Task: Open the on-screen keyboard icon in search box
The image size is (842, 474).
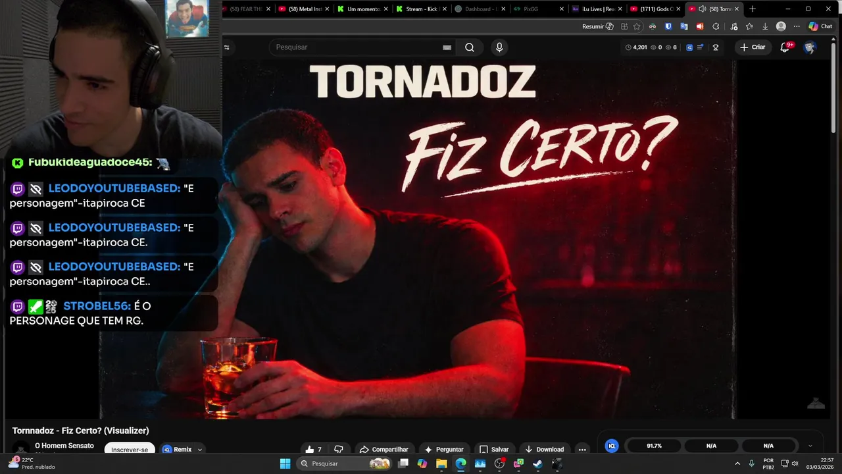Action: click(447, 47)
